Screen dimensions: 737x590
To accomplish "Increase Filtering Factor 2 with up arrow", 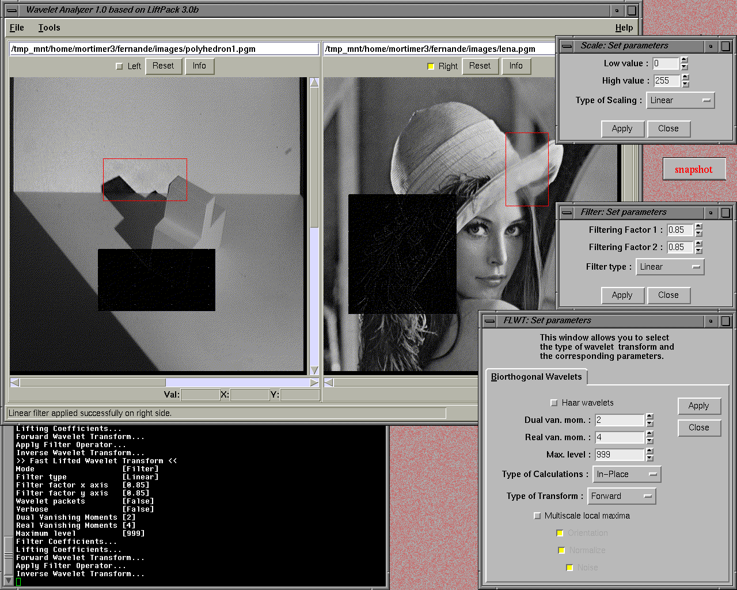I will tap(698, 244).
